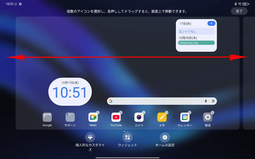Tap the メモ app icon
The height and width of the screenshot is (159, 255).
click(x=162, y=117)
